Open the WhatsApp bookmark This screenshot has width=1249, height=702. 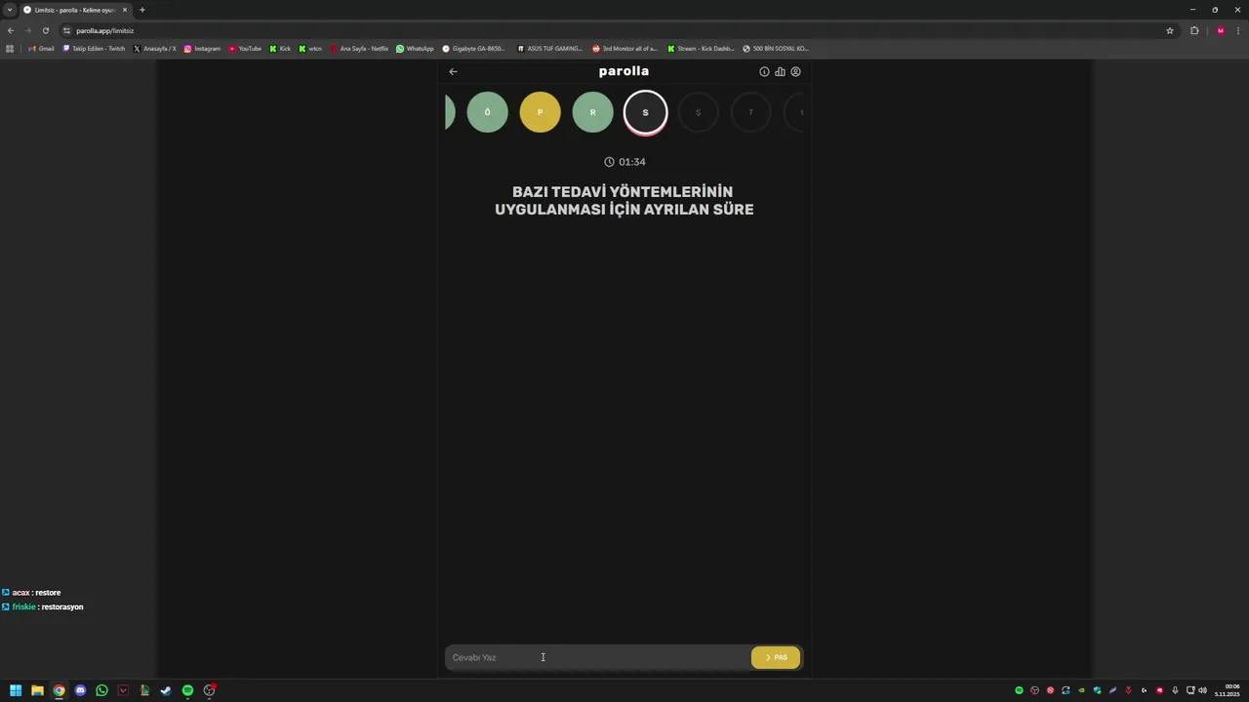click(x=415, y=48)
